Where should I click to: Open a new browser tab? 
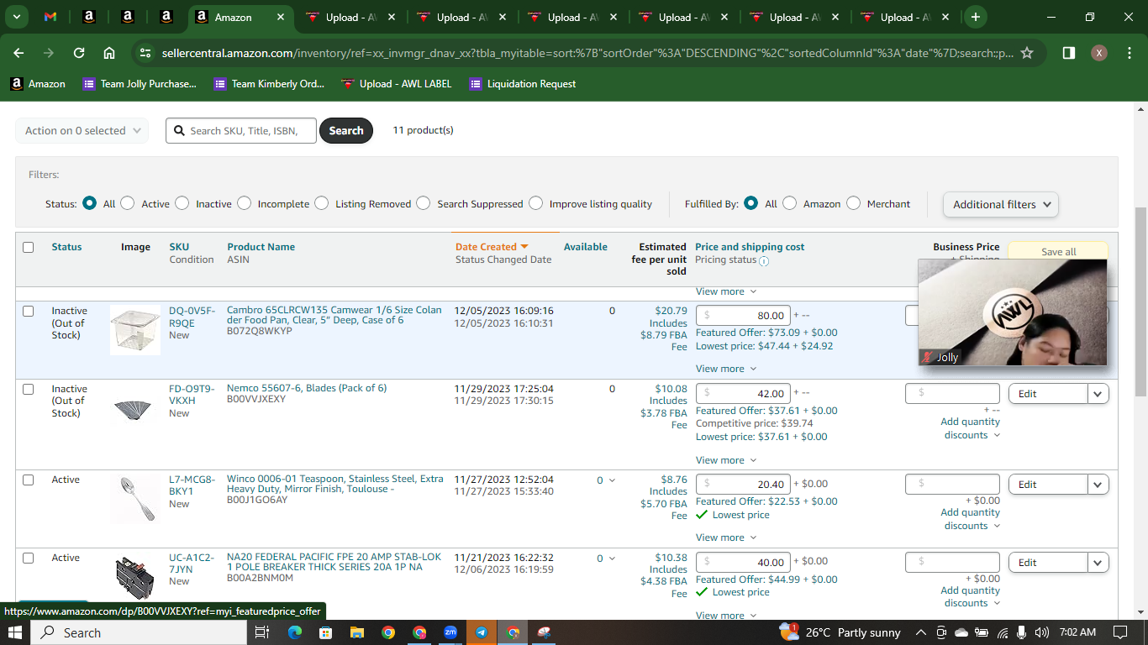(x=975, y=17)
